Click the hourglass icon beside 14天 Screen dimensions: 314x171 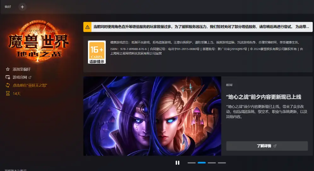(8, 93)
